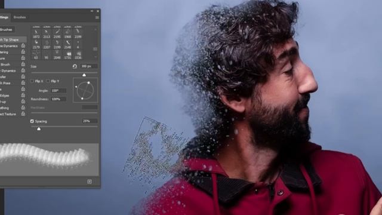Enable the Flip X checkbox
The image size is (382, 215).
pos(32,81)
